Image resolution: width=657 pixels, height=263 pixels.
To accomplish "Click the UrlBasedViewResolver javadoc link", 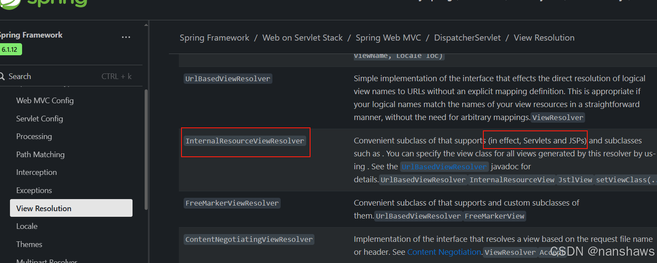I will [x=444, y=166].
